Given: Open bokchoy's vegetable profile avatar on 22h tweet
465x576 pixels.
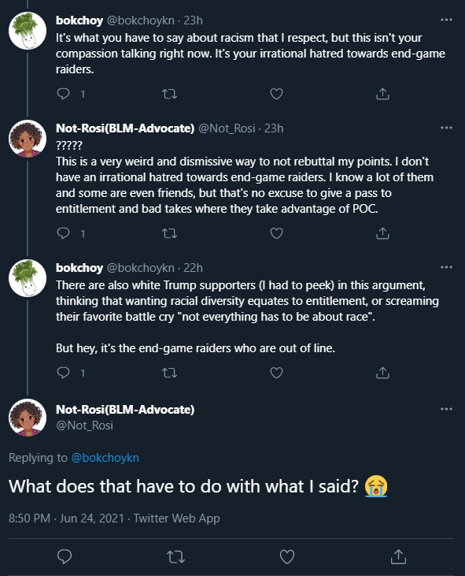Looking at the screenshot, I should coord(28,278).
